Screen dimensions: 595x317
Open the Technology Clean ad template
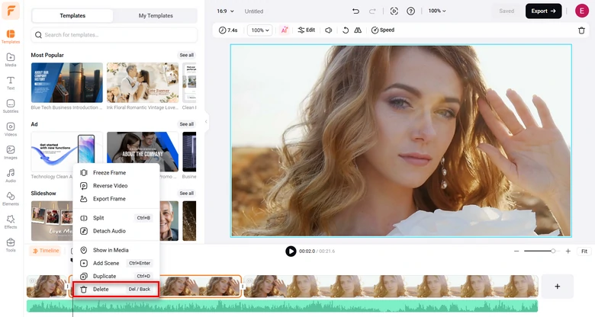point(67,151)
